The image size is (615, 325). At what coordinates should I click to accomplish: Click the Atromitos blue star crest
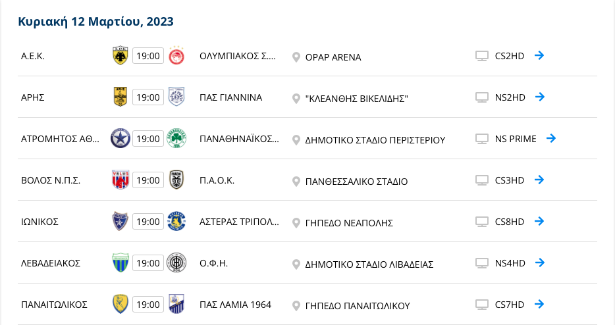120,138
